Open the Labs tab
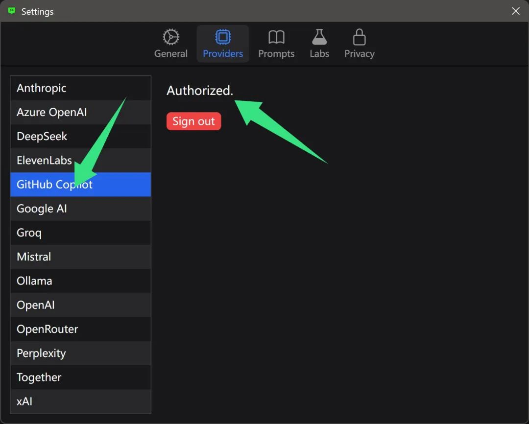The image size is (529, 424). [319, 44]
